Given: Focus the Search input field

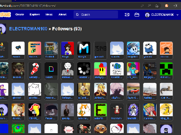Looking at the screenshot, I should pyautogui.click(x=96, y=15).
